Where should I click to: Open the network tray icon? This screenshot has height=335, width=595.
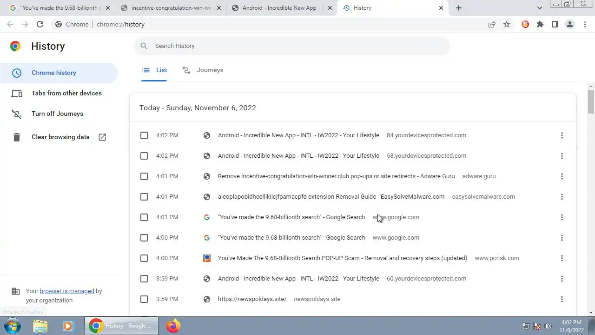point(526,326)
